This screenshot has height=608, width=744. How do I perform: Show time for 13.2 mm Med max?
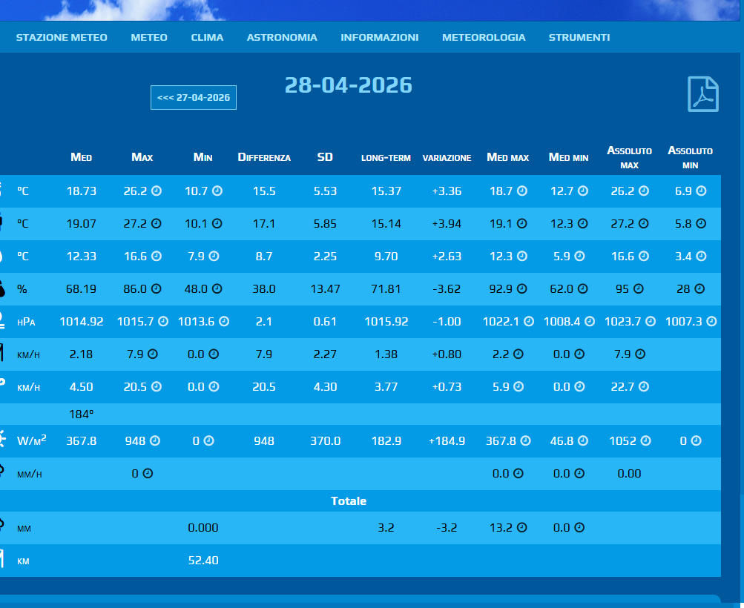coord(521,528)
